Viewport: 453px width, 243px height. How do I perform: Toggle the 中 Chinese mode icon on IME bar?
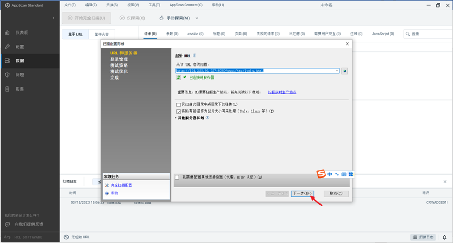[x=329, y=174]
